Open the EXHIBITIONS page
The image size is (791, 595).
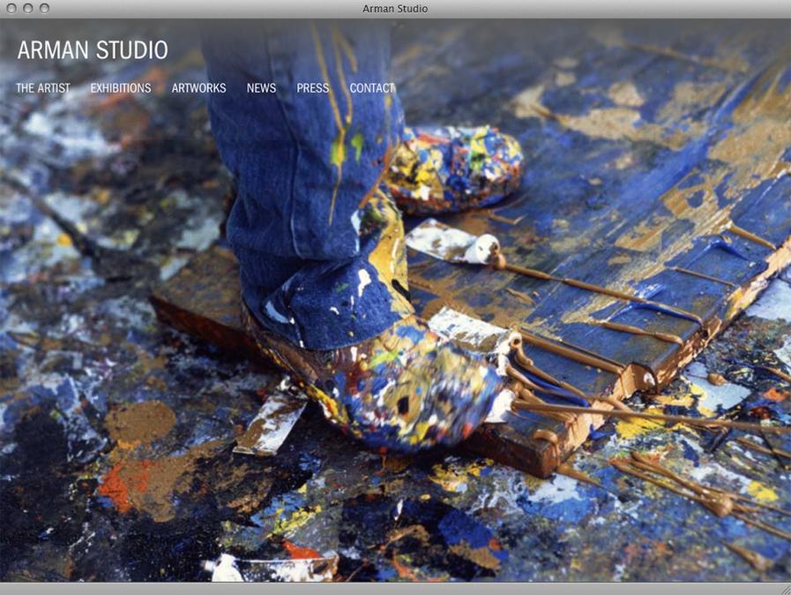click(x=121, y=88)
